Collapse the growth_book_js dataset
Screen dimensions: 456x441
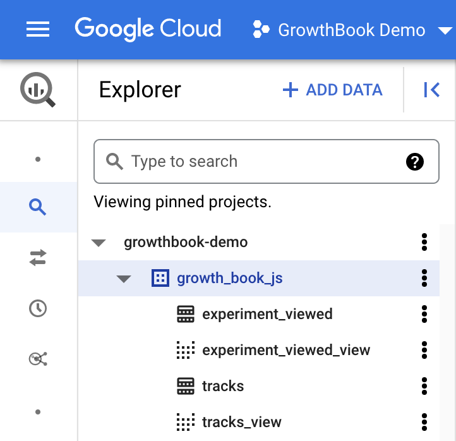[x=124, y=279]
